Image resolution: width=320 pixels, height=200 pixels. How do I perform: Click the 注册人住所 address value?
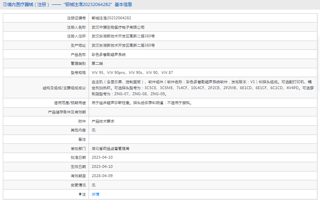tap(123, 36)
